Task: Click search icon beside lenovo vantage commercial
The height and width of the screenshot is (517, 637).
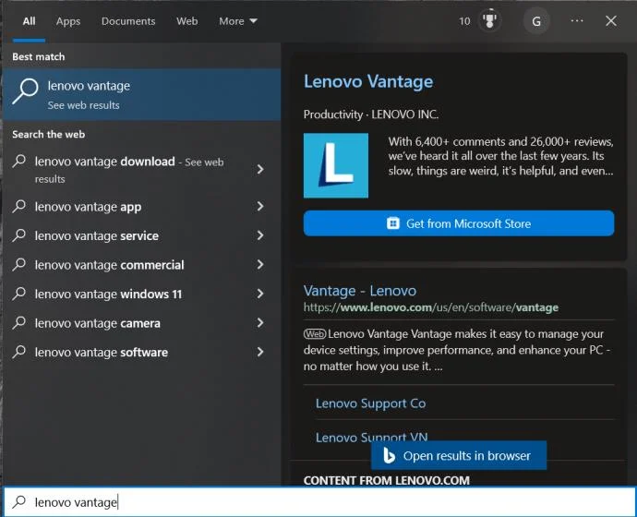Action: [18, 264]
